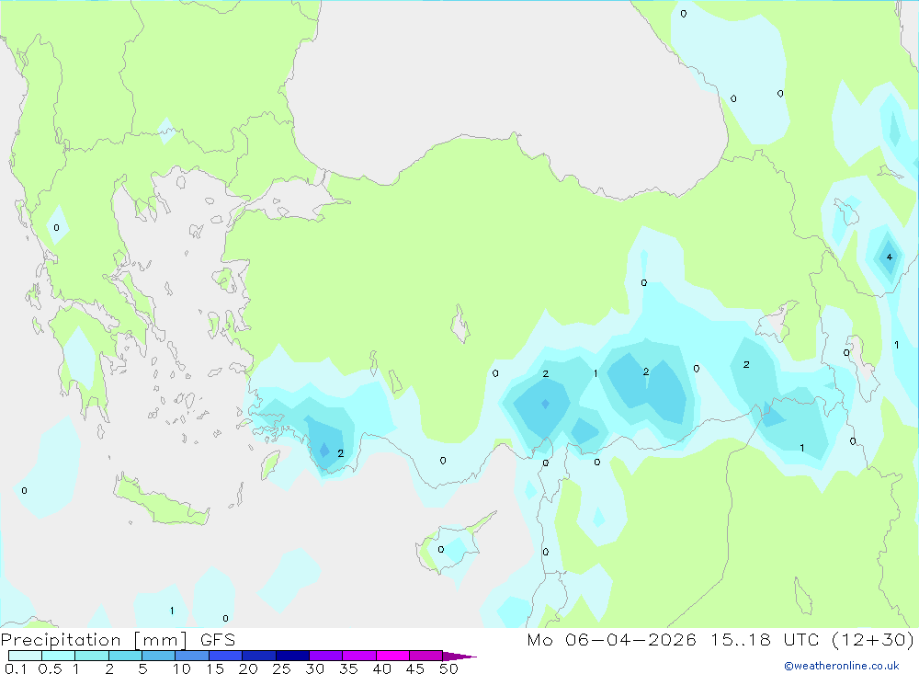Choose the 25–30 mm navy legend swatch
The width and height of the screenshot is (919, 674).
point(292,656)
